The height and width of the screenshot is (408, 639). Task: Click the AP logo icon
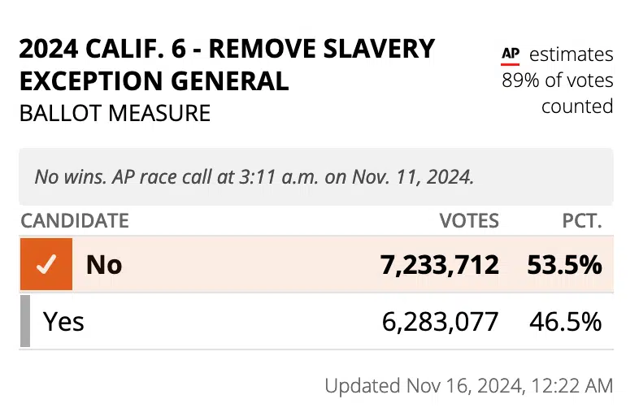[x=511, y=56]
